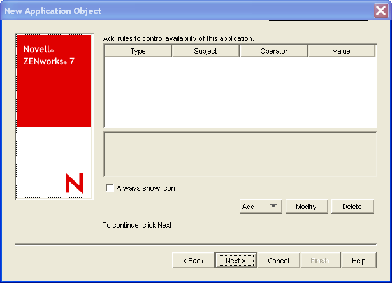
Task: Click the Subject column header
Action: point(205,51)
